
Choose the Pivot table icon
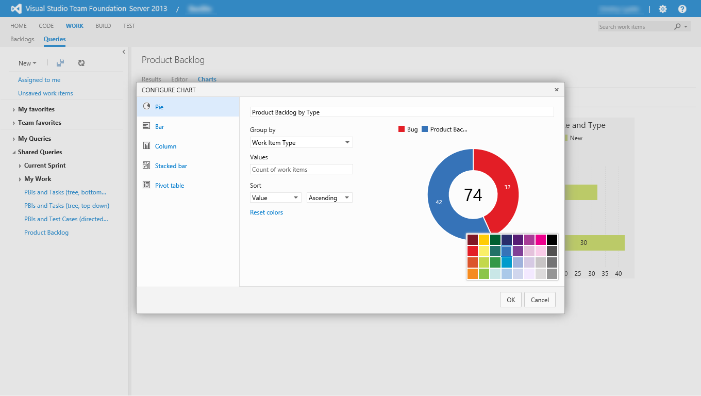pyautogui.click(x=146, y=185)
